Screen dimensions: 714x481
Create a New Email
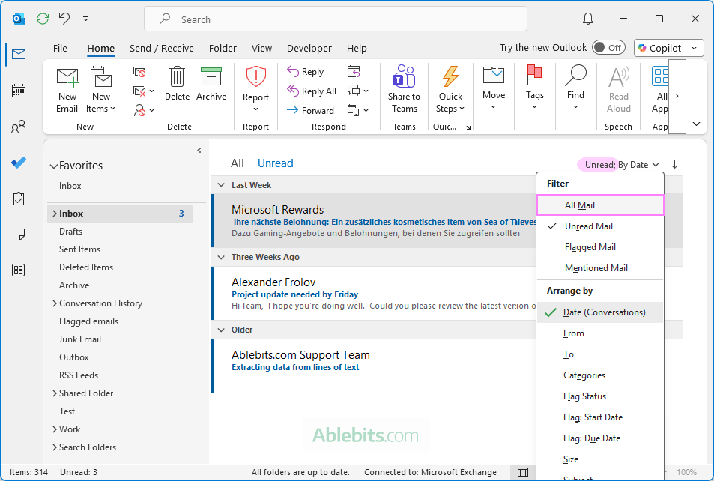coord(67,90)
